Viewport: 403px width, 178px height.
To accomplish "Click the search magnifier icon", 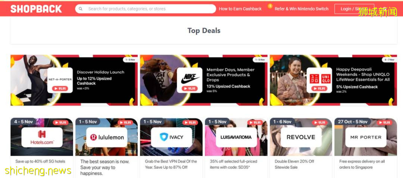I will pyautogui.click(x=81, y=9).
